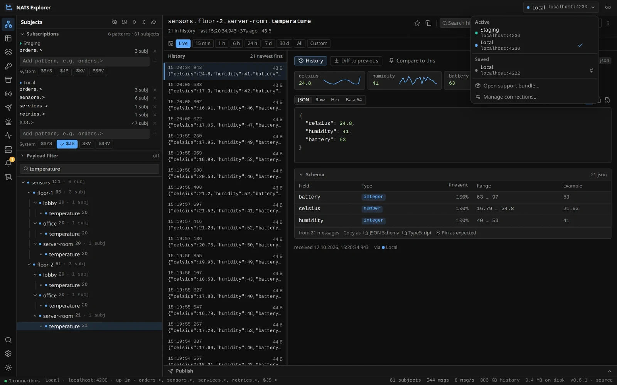Image resolution: width=617 pixels, height=385 pixels.
Task: Copy schema as TypeScript
Action: (417, 233)
